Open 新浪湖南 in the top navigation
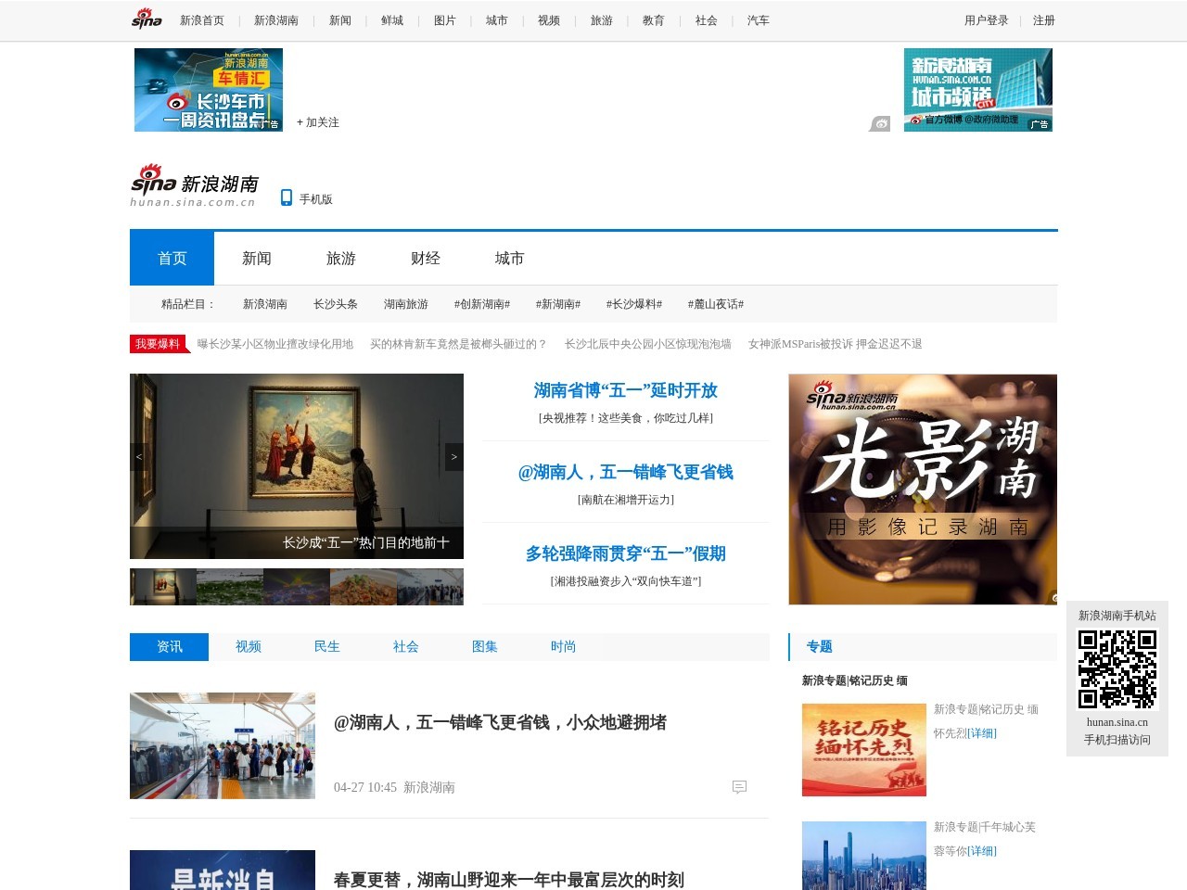 276,20
